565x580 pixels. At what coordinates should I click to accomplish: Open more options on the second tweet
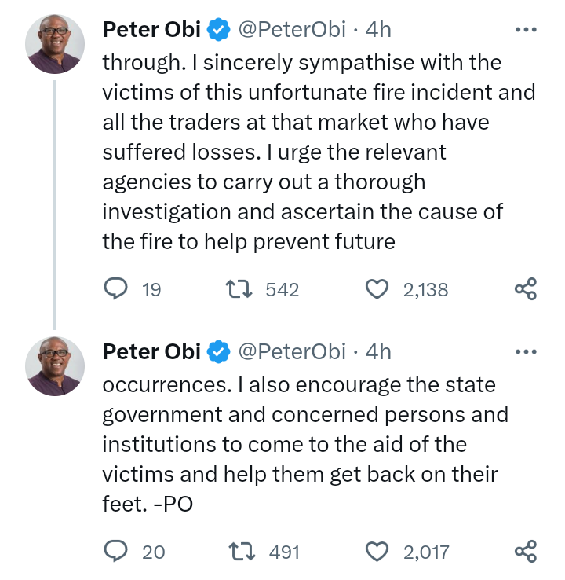tap(524, 351)
